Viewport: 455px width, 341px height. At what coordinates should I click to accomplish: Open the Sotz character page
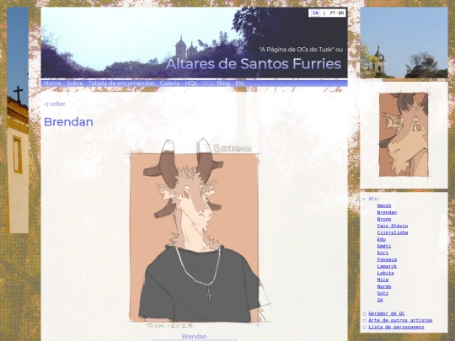383,293
